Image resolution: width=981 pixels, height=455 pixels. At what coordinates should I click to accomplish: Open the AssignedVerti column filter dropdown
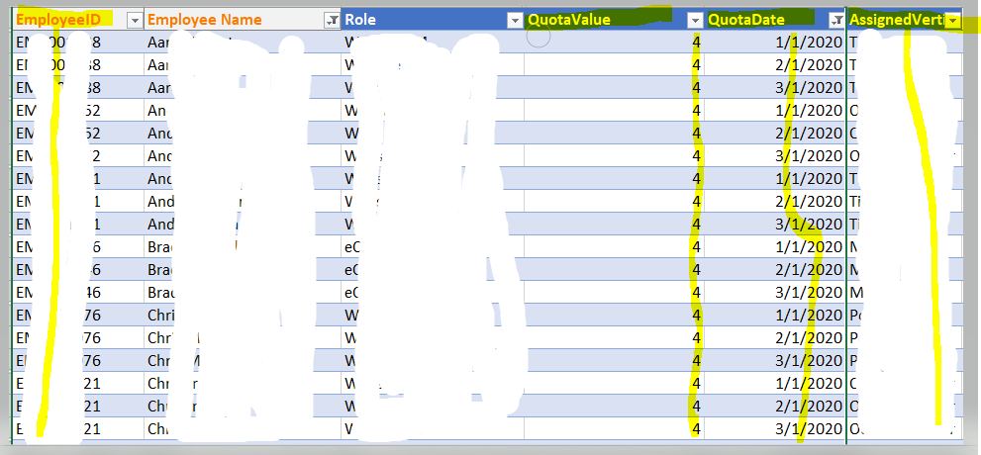953,21
